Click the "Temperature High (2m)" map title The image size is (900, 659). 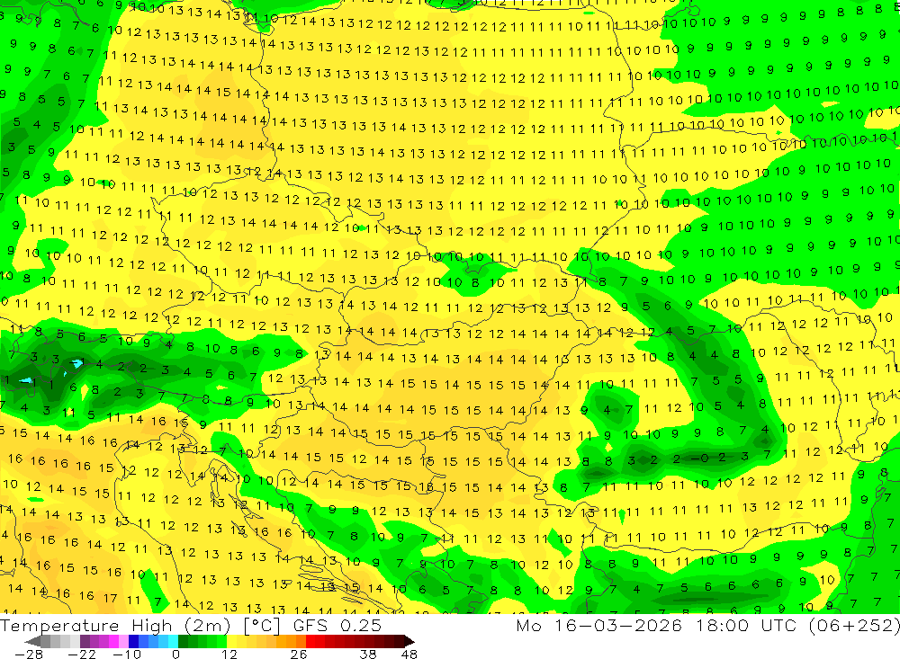[x=115, y=625]
